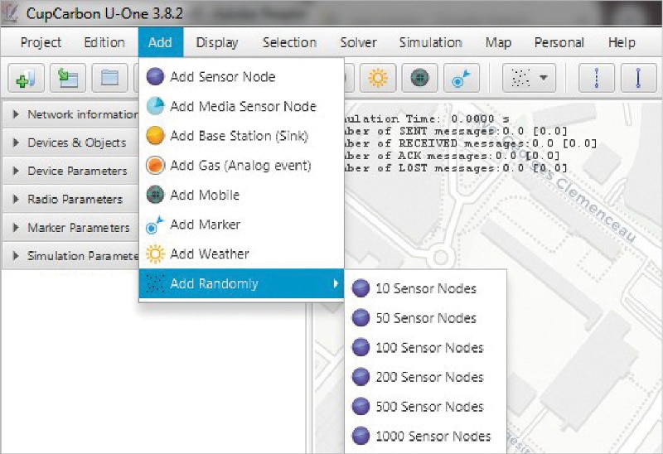Expand the Radio Parameters section

75,199
